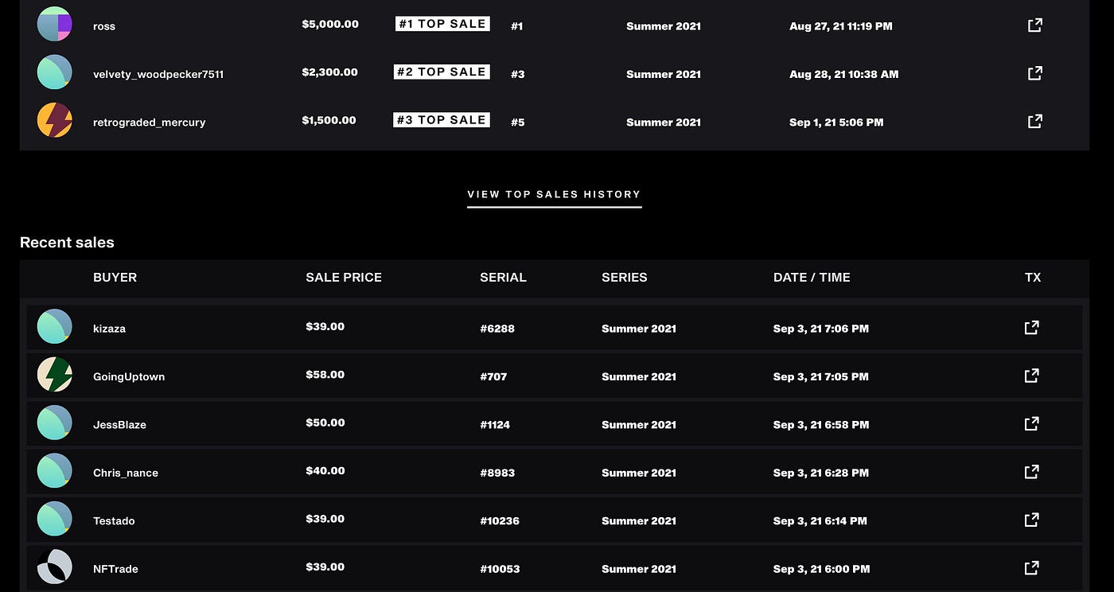Open ross's profile avatar
Screen dimensions: 1114x592
[55, 24]
